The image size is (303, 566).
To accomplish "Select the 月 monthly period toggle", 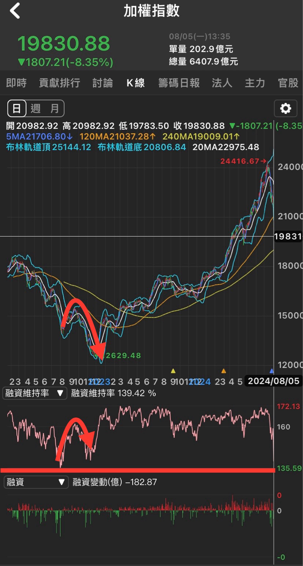I will [x=54, y=108].
